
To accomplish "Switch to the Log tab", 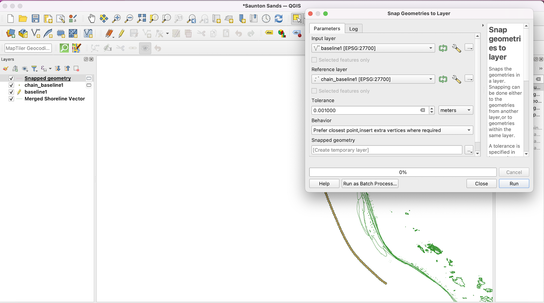I will pos(353,29).
